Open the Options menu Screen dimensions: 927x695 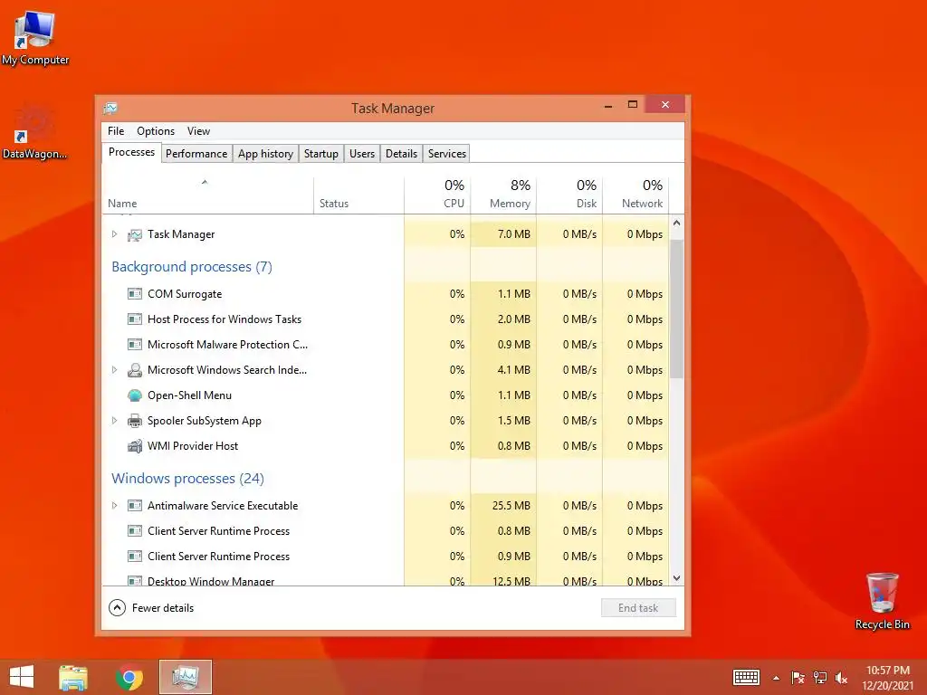(156, 131)
